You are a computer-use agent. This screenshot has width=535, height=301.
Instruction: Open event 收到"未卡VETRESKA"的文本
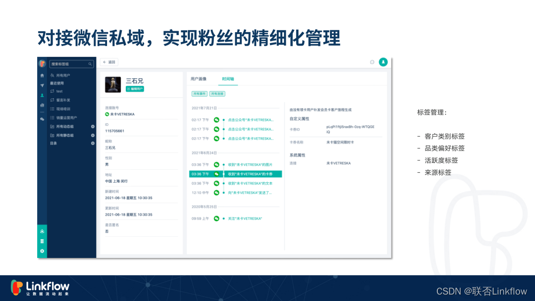pyautogui.click(x=250, y=183)
